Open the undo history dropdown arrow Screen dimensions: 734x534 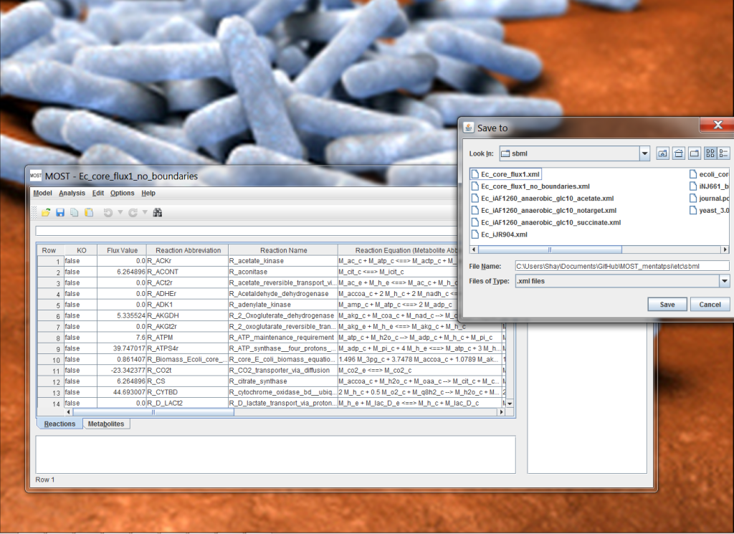point(120,213)
